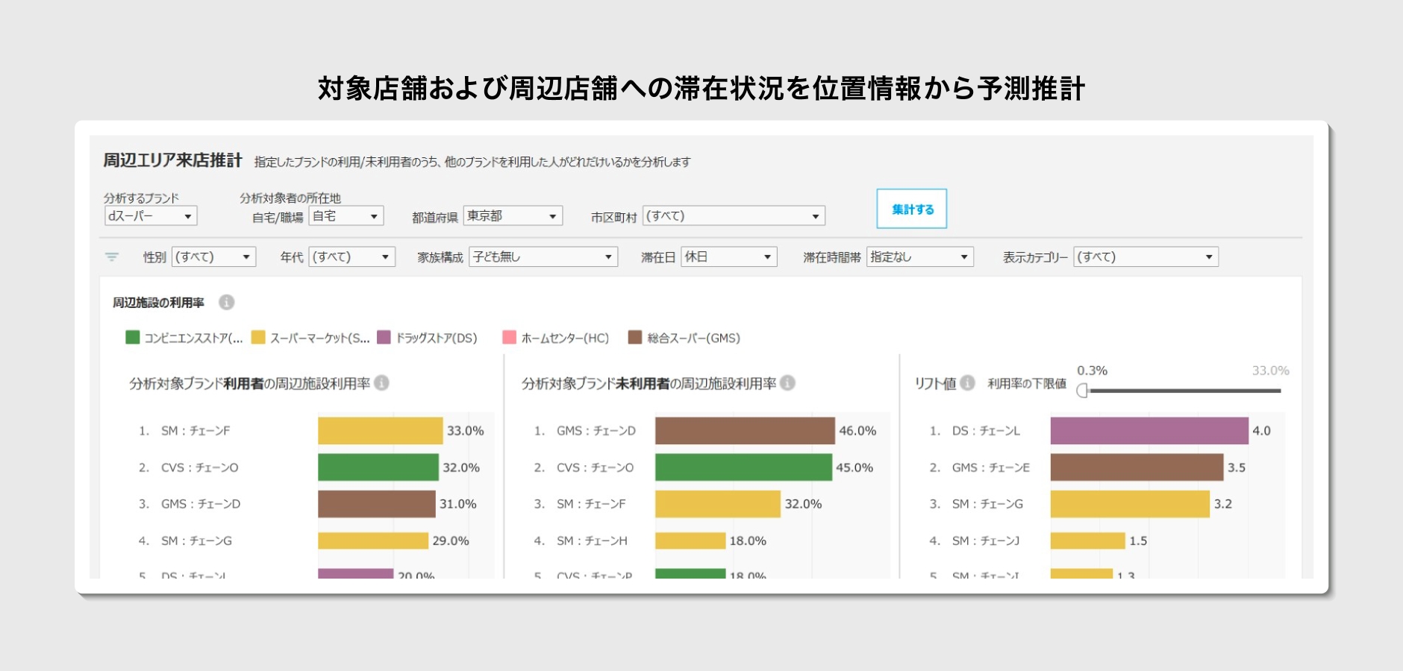Click the SM：チェーンJ label in リフト値 list
The image size is (1403, 671).
(986, 541)
